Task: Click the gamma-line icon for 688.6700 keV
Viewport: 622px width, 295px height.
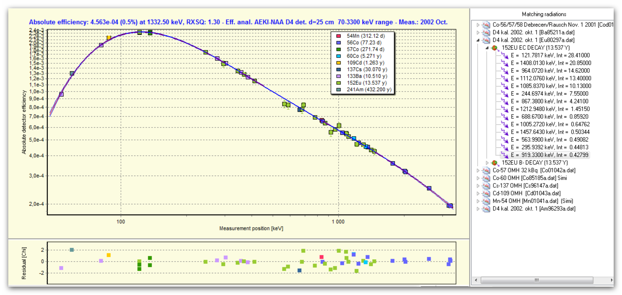Action: (x=504, y=117)
